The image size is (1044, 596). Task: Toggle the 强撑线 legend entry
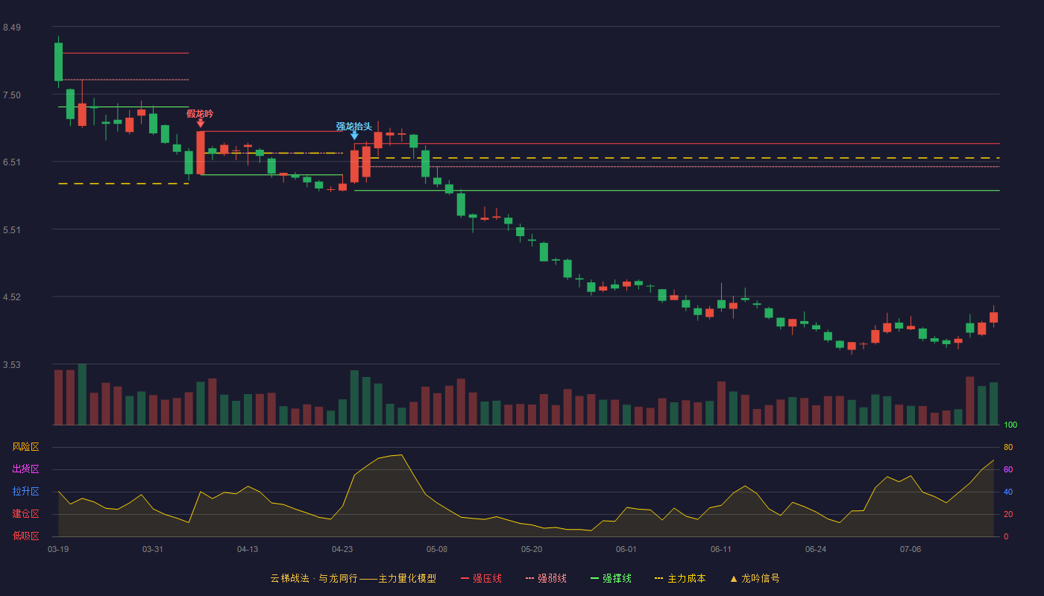click(611, 578)
